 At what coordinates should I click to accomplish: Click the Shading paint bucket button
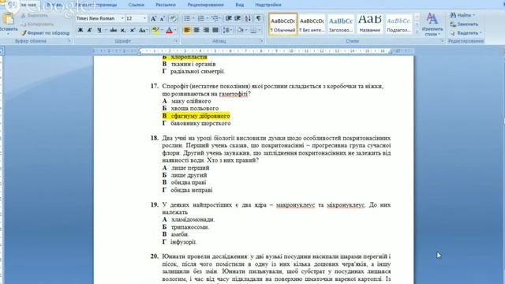click(x=240, y=30)
